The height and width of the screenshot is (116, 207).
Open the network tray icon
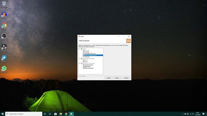[x=191, y=114]
